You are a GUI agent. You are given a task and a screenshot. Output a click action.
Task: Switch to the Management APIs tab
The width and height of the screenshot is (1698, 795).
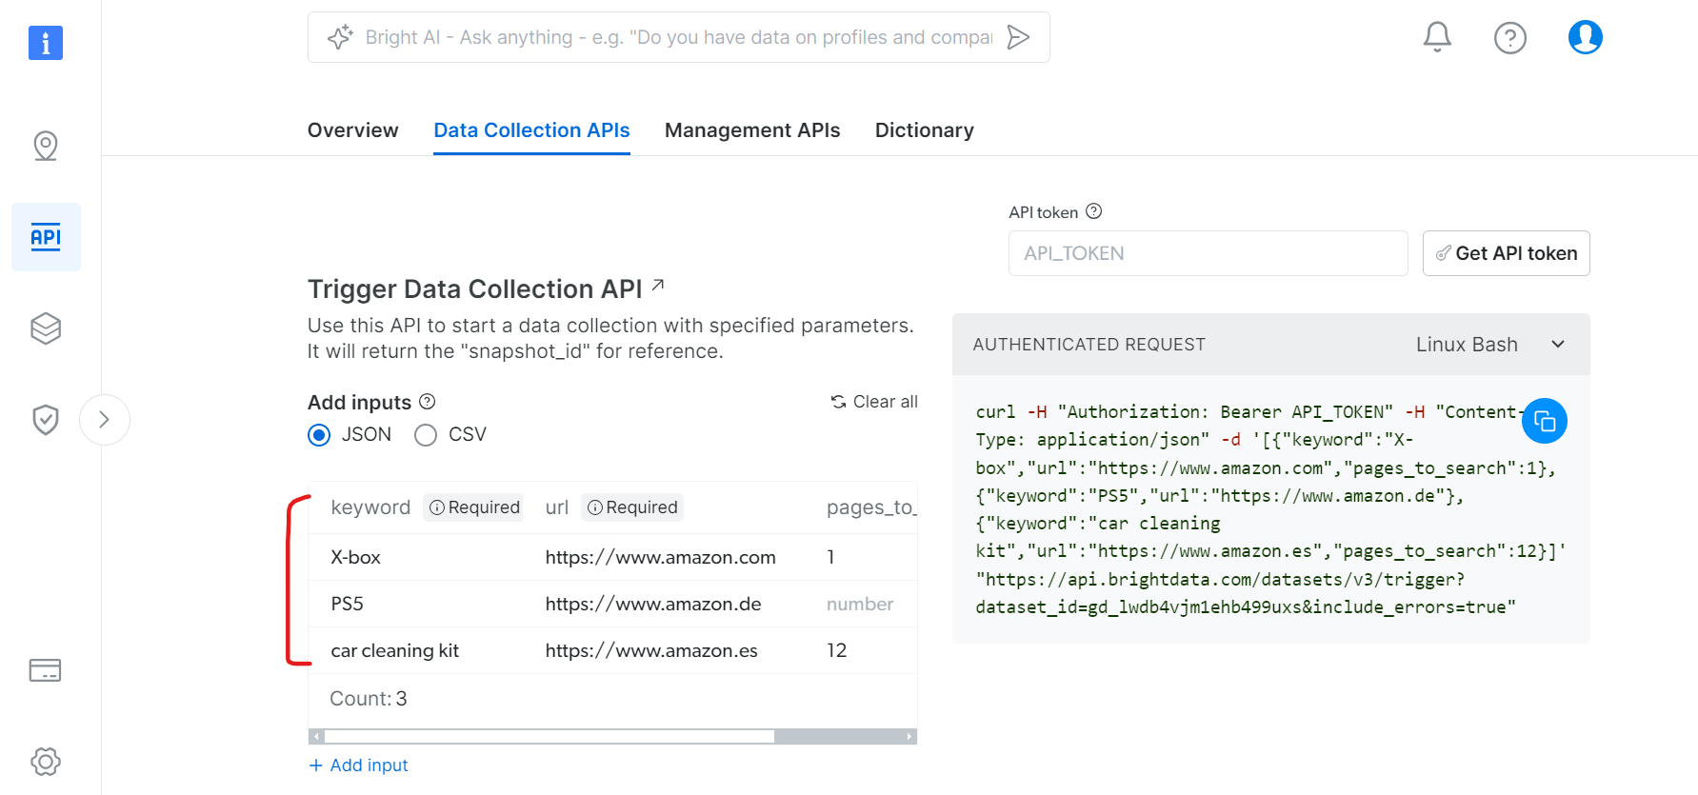pyautogui.click(x=751, y=130)
